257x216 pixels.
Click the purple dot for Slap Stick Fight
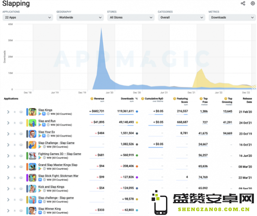(137, 177)
